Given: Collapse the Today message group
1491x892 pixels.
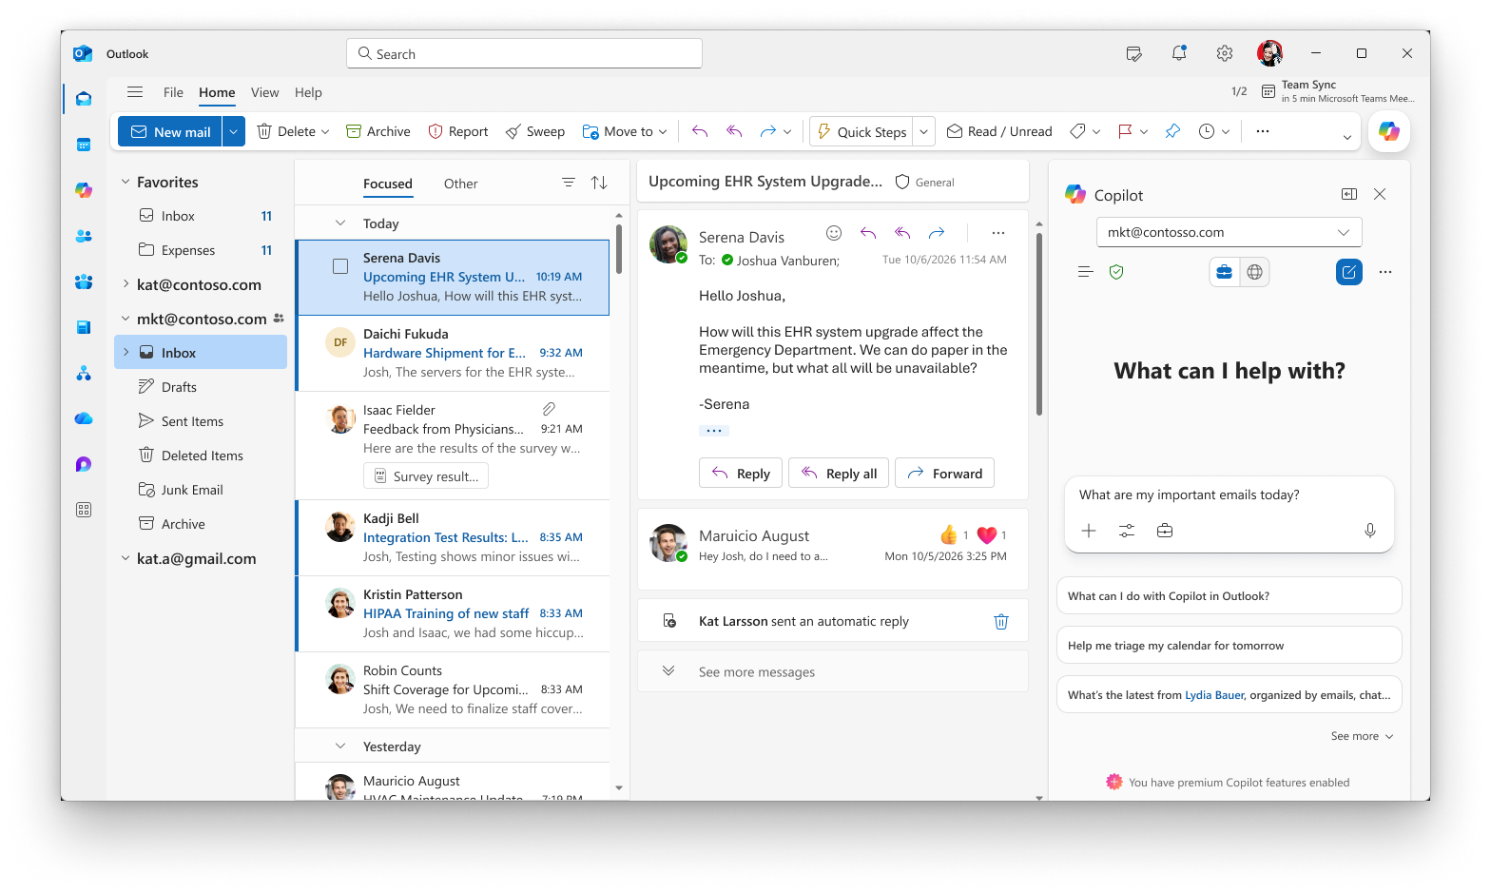Looking at the screenshot, I should [x=340, y=223].
